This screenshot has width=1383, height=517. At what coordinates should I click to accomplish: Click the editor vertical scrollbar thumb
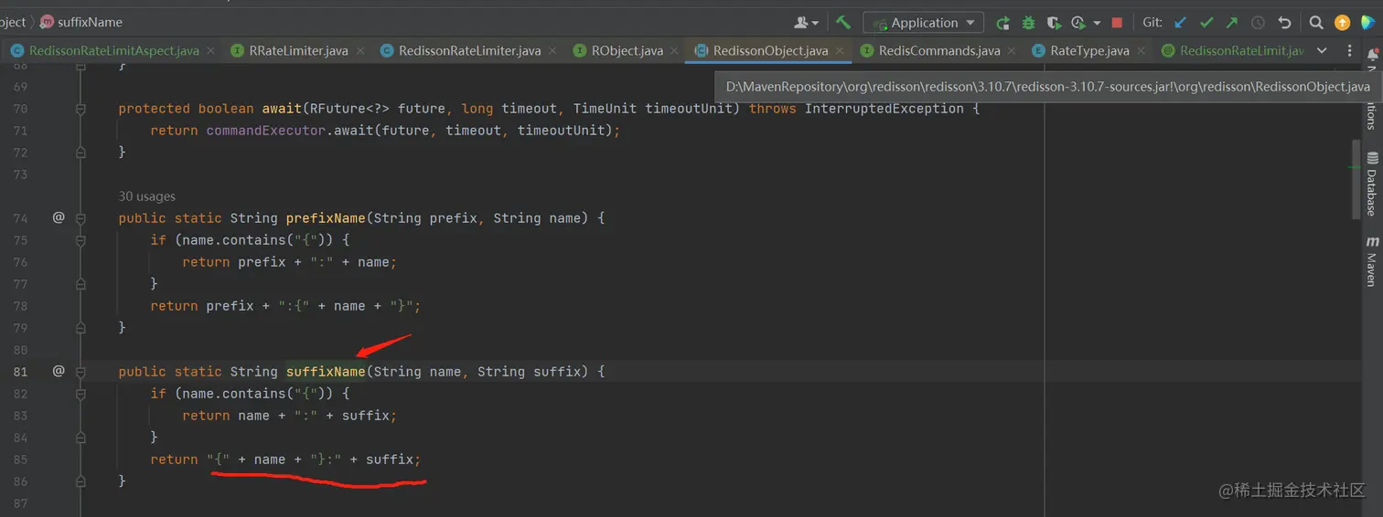(x=1356, y=179)
